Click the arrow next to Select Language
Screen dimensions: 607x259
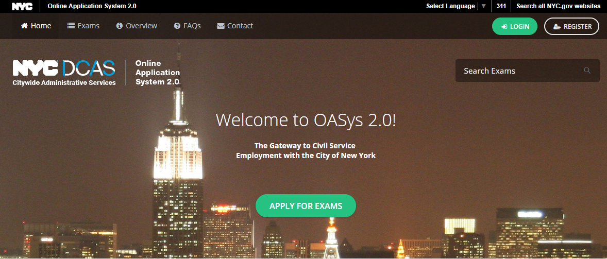click(483, 6)
